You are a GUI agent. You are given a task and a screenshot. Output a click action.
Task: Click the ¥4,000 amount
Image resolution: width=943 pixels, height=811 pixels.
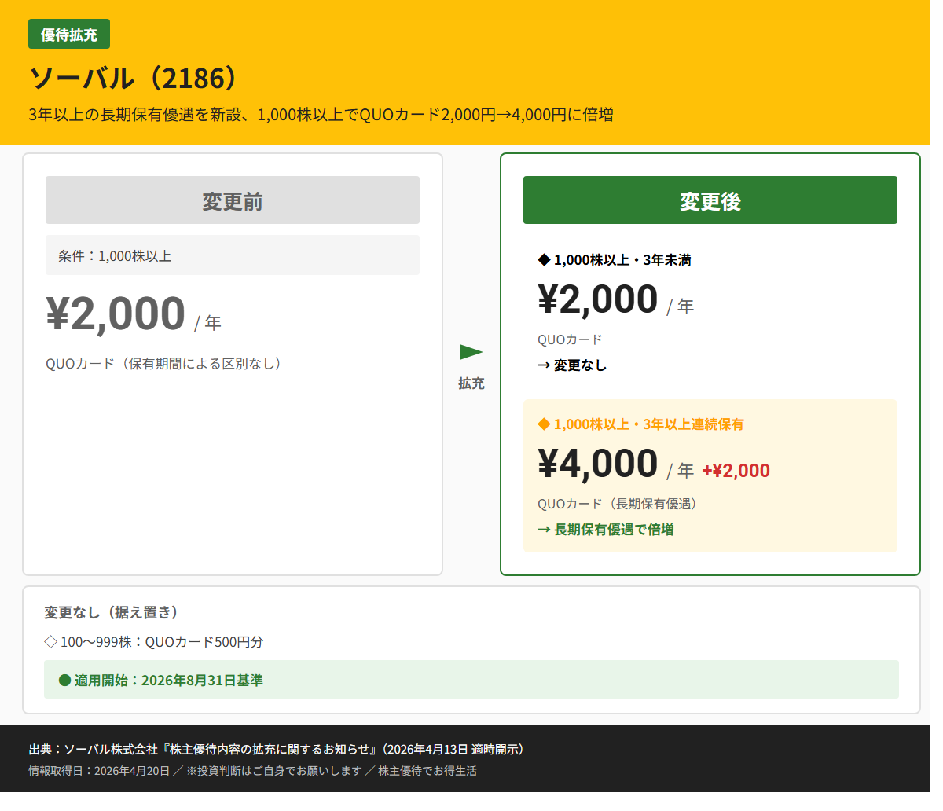tap(598, 464)
